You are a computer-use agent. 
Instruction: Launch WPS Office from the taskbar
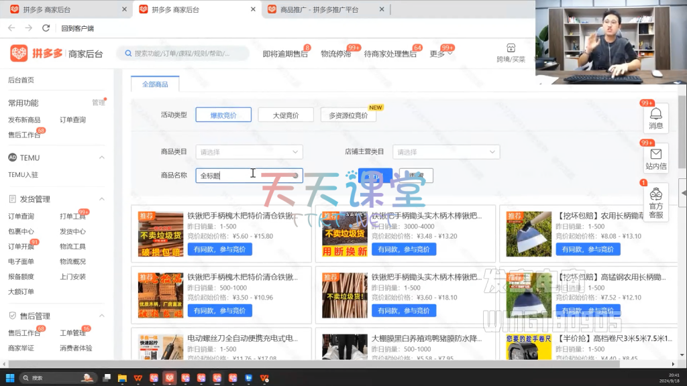(137, 377)
